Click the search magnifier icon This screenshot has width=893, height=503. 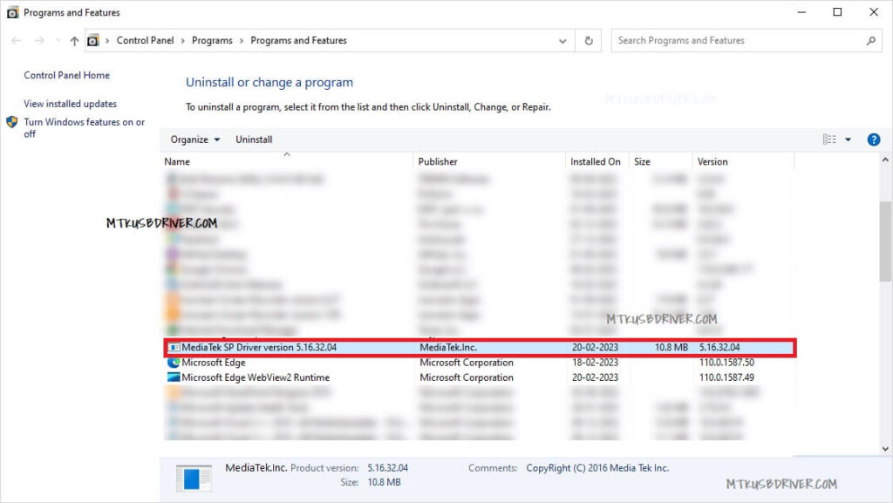pos(870,41)
